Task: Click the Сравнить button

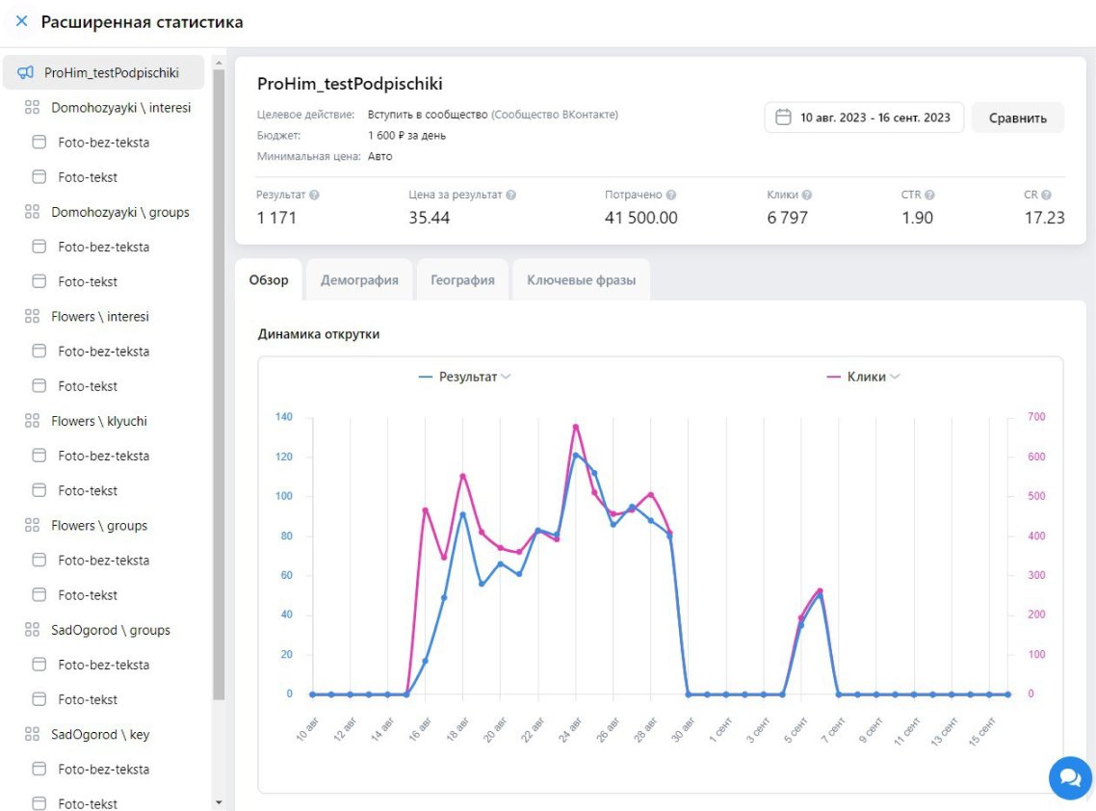Action: coord(1017,118)
